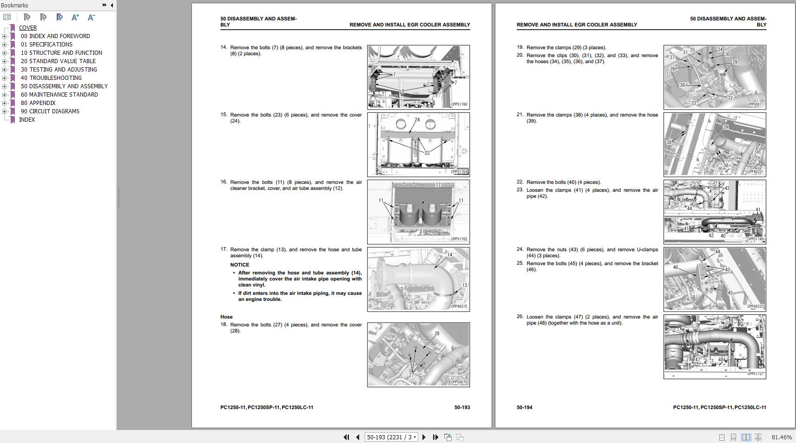Expand the 90 CIRCUIT DIAGRAMS bookmark node

(4, 111)
